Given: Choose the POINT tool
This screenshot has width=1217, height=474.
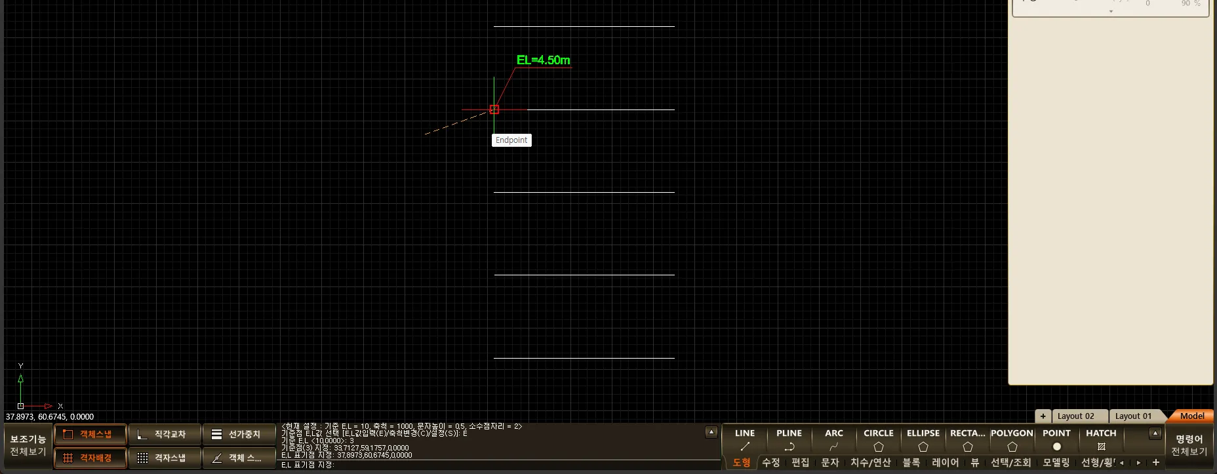Looking at the screenshot, I should (1056, 440).
